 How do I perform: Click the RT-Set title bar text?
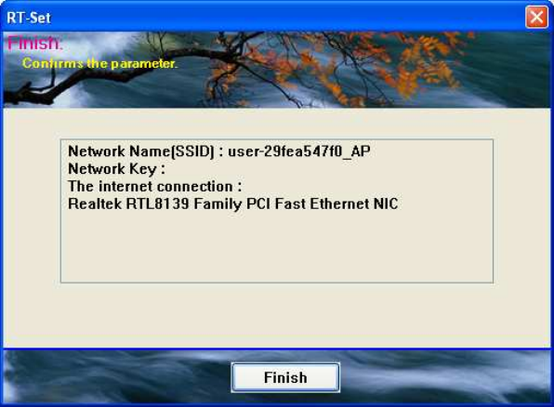29,18
